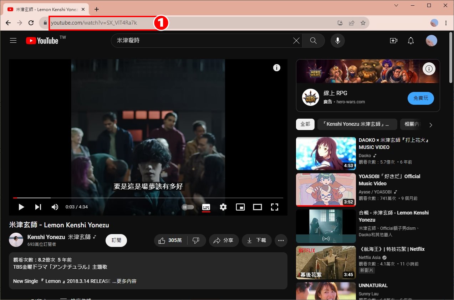Share this page from the address bar
The height and width of the screenshot is (300, 454).
(x=352, y=23)
